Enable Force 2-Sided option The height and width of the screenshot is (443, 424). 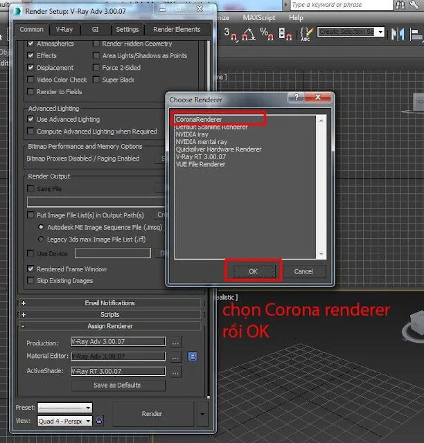(x=96, y=68)
